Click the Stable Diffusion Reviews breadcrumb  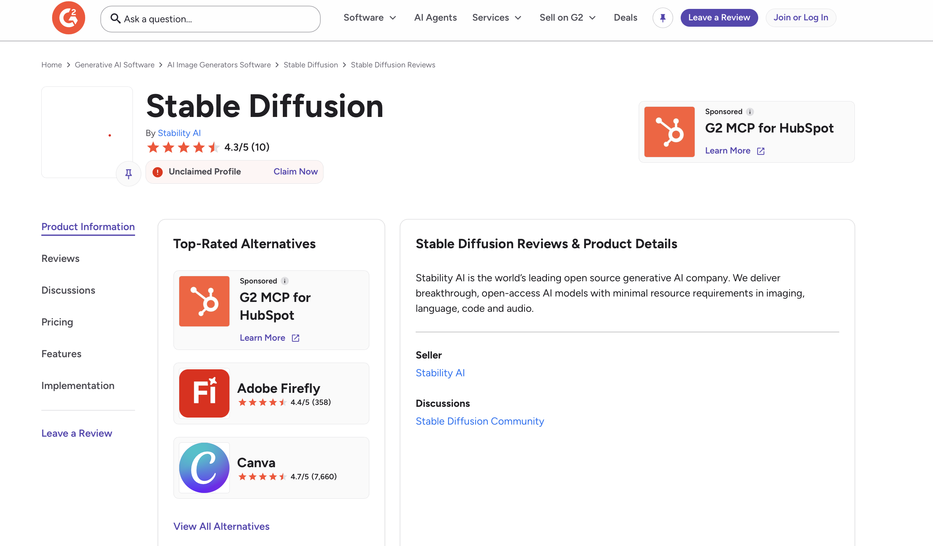[x=393, y=65]
